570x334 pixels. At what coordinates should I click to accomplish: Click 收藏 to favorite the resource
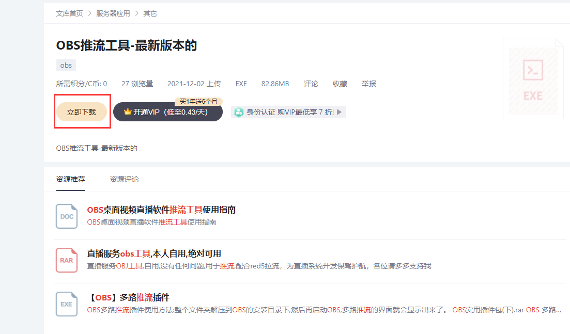[x=340, y=84]
